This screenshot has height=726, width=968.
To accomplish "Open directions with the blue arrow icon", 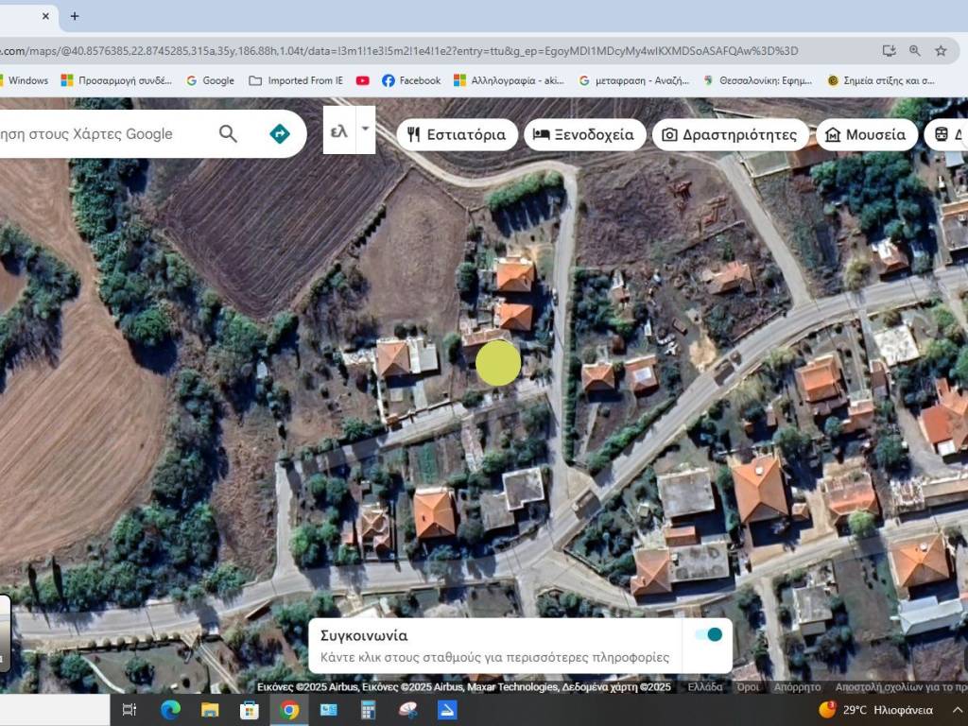I will (x=280, y=133).
